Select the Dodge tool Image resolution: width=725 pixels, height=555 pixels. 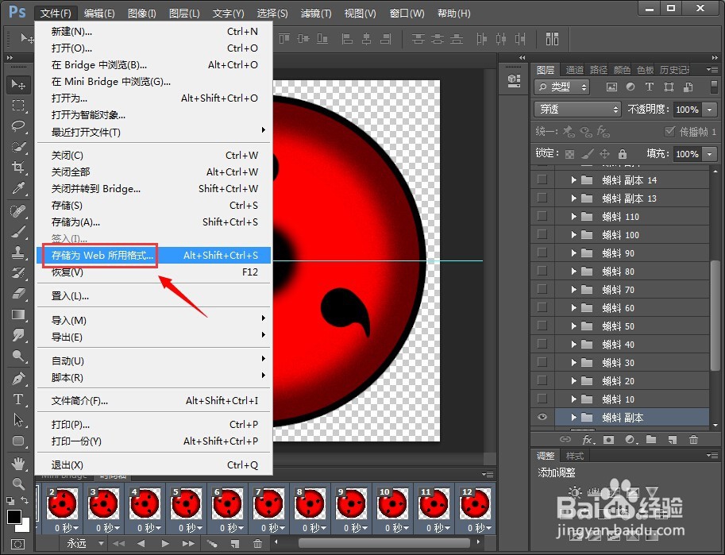18,355
